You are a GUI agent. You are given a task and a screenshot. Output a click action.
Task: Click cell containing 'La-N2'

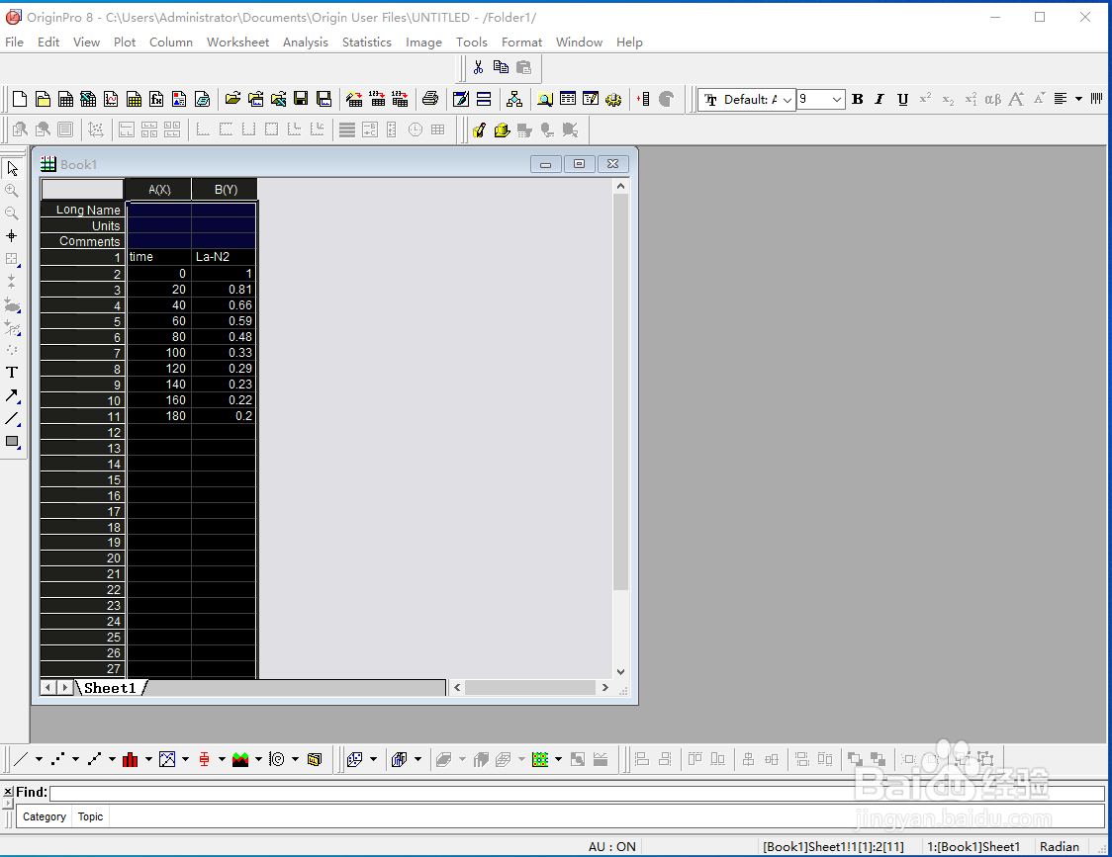pyautogui.click(x=224, y=257)
